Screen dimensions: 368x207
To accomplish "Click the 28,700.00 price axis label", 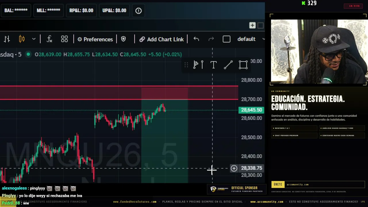I will (x=252, y=99).
